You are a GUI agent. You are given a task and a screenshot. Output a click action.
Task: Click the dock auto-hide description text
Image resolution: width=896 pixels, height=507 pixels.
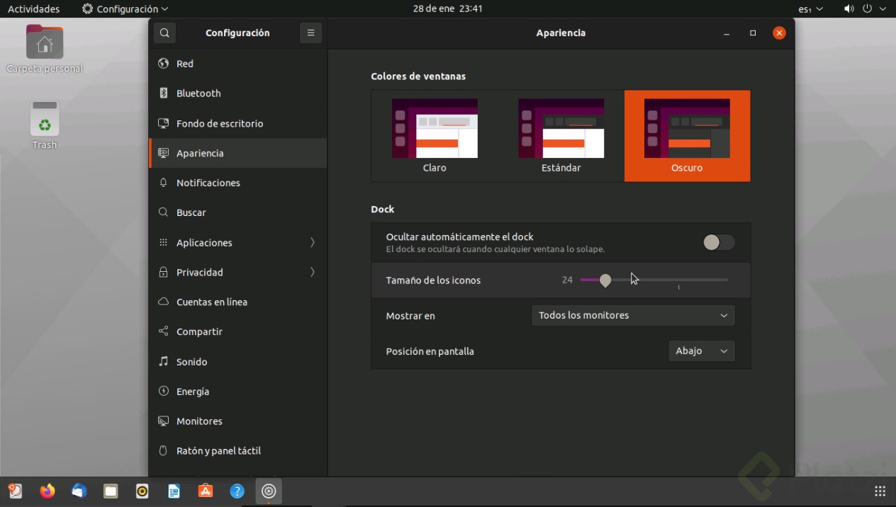point(495,249)
